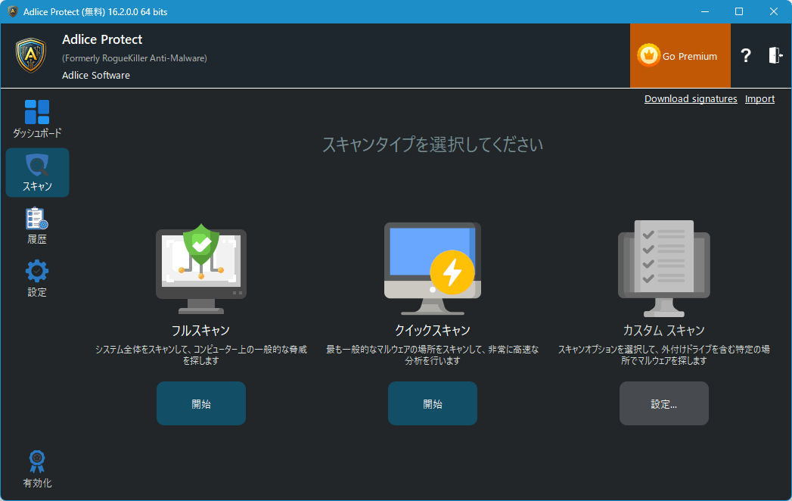Click the Adlice Software text in header
The height and width of the screenshot is (501, 792).
(x=96, y=76)
